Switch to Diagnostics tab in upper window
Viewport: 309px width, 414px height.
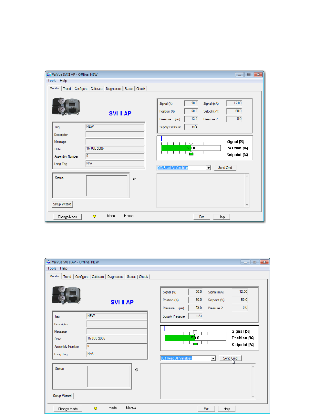[x=114, y=89]
